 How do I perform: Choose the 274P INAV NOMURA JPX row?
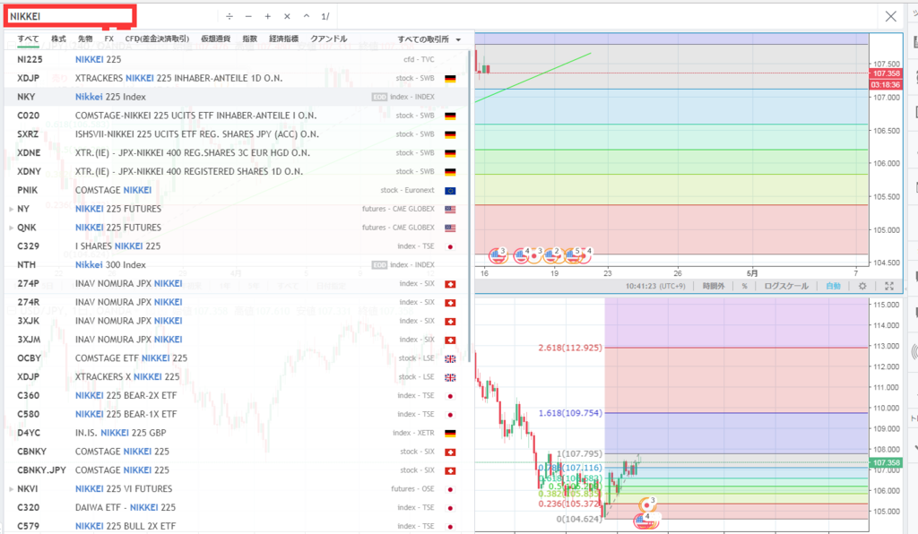236,284
